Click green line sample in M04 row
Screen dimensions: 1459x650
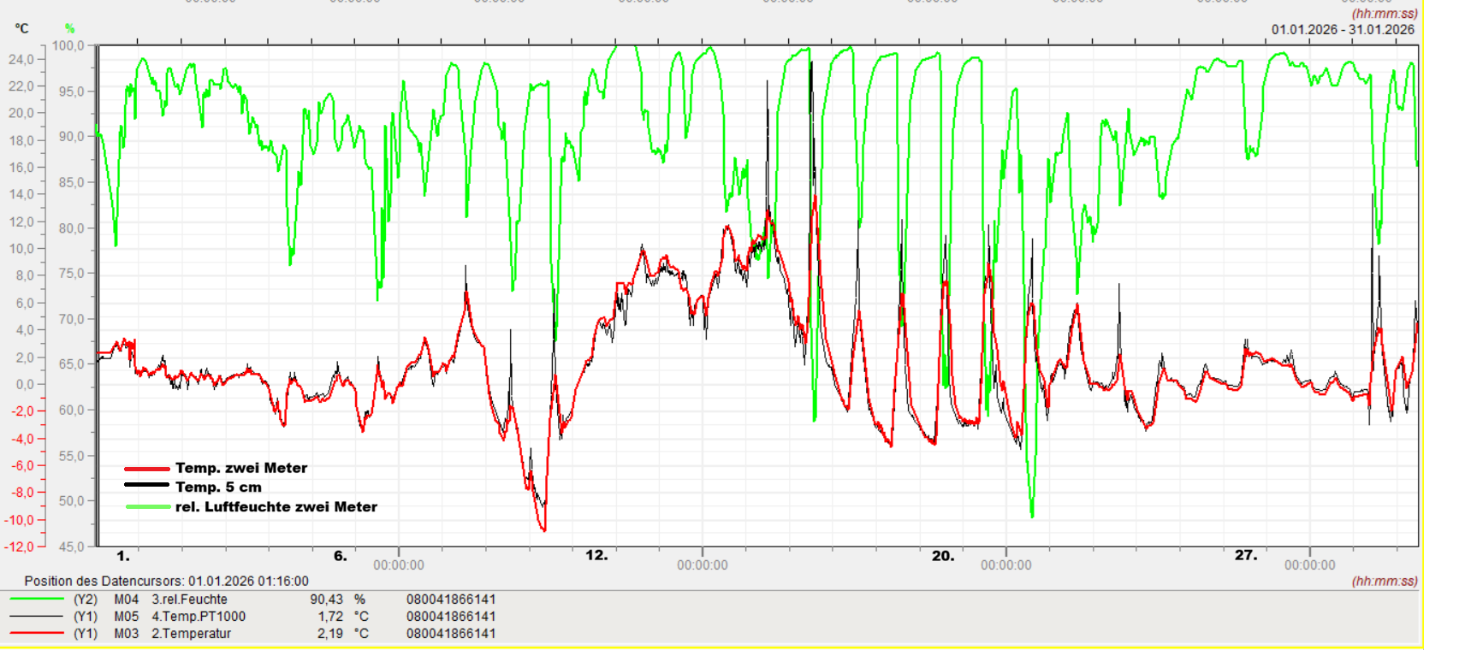37,600
